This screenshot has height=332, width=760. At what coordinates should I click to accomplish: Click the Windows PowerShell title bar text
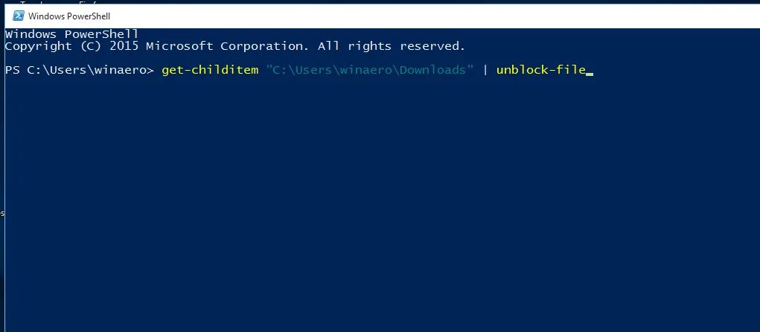point(69,16)
